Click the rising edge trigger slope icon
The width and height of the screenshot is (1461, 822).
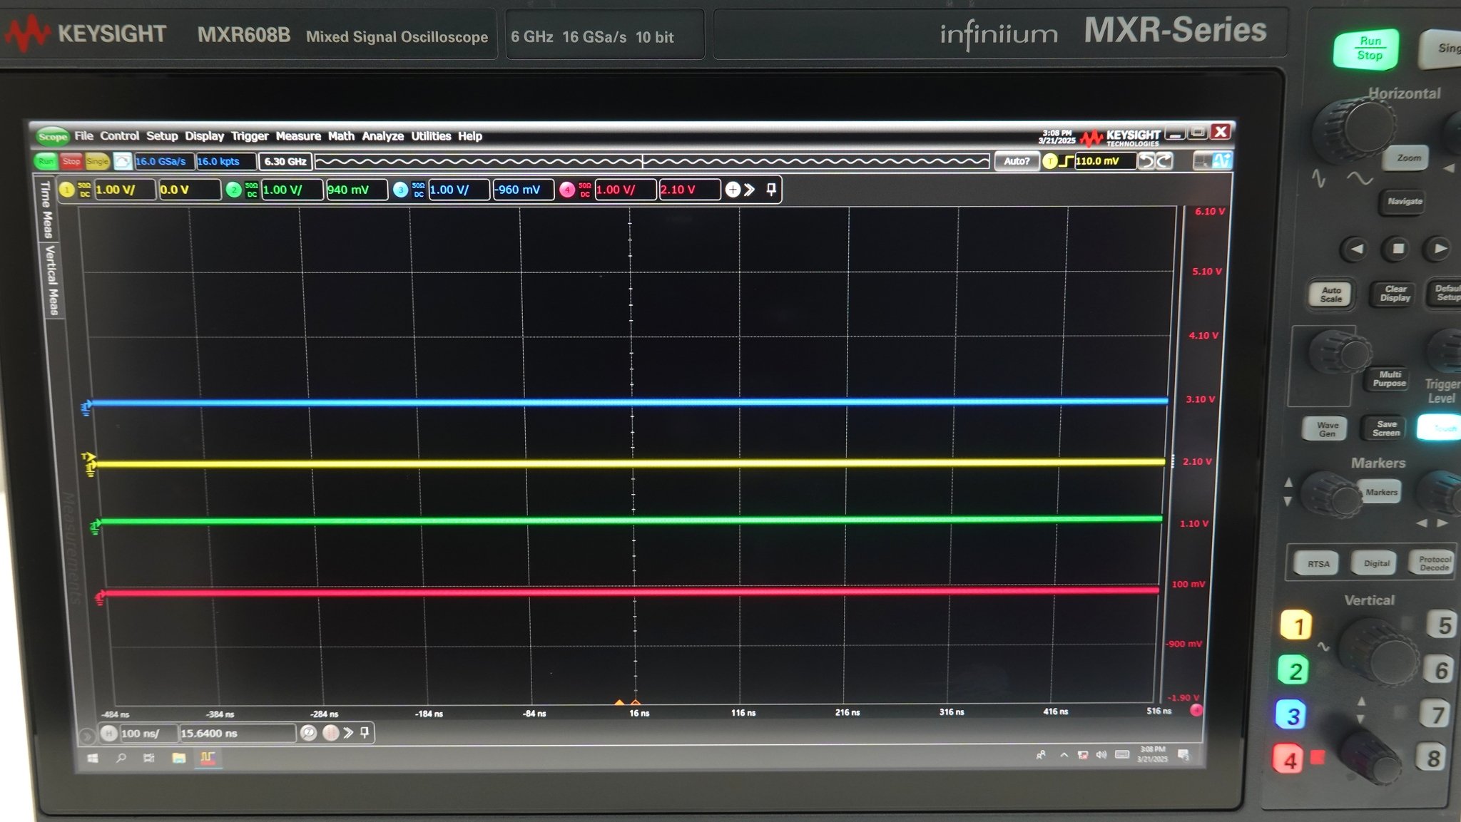click(x=1067, y=161)
